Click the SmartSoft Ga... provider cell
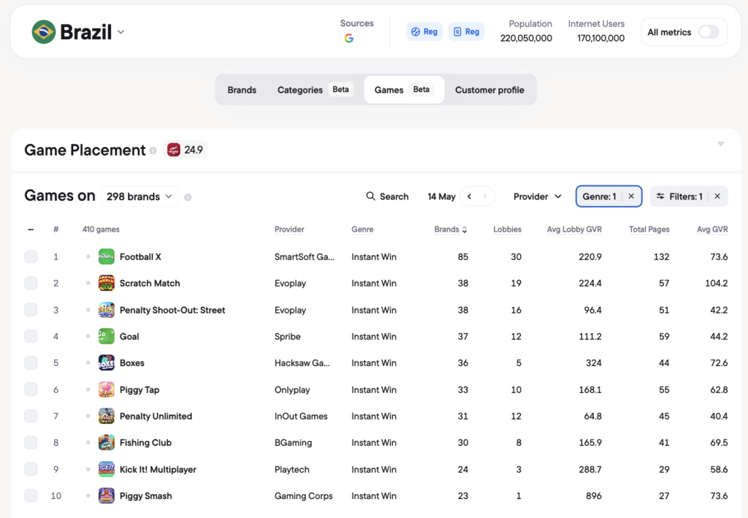The width and height of the screenshot is (748, 518). tap(305, 256)
